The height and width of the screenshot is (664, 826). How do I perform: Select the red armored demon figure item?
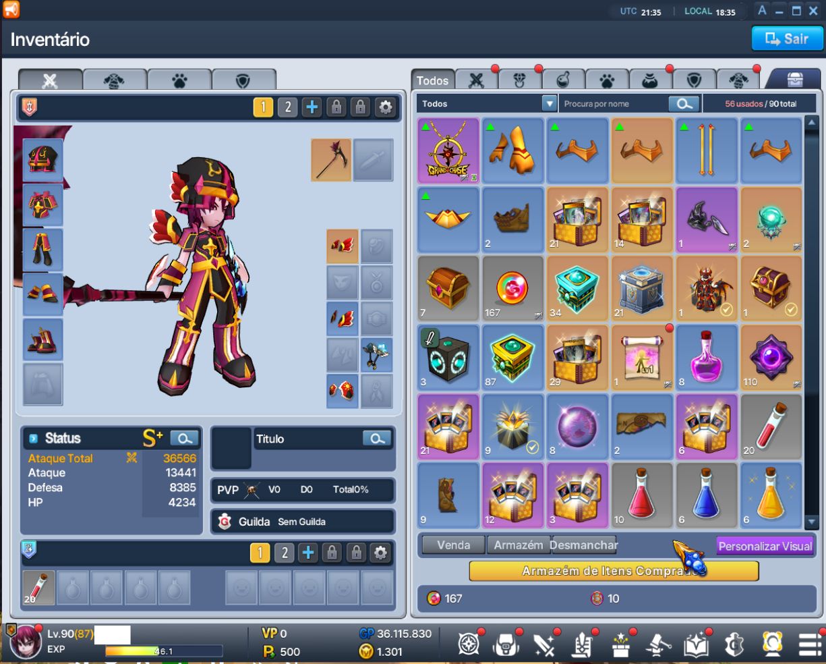pos(707,287)
